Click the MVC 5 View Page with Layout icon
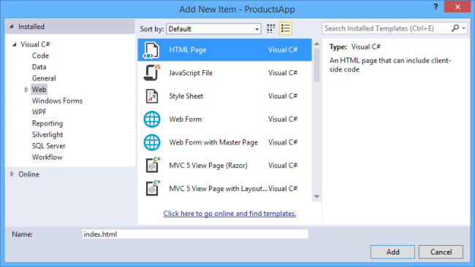 tap(153, 188)
